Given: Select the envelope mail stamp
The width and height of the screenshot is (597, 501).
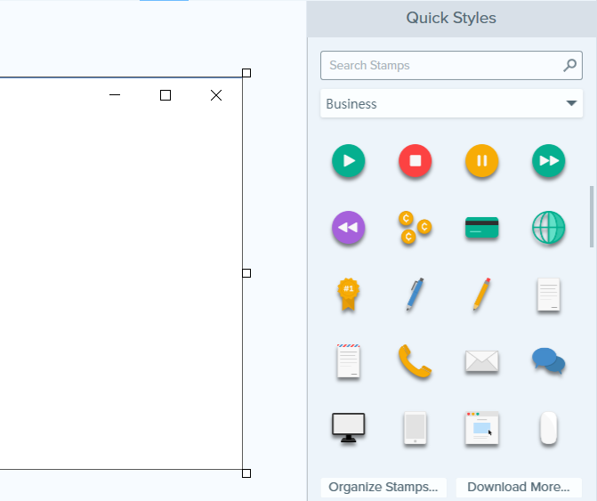Looking at the screenshot, I should coord(482,361).
